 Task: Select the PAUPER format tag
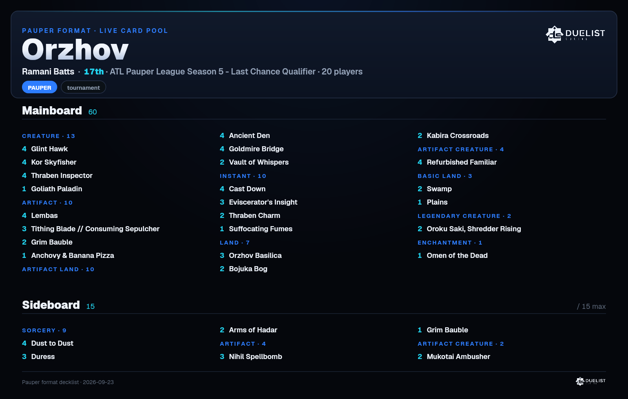click(40, 87)
